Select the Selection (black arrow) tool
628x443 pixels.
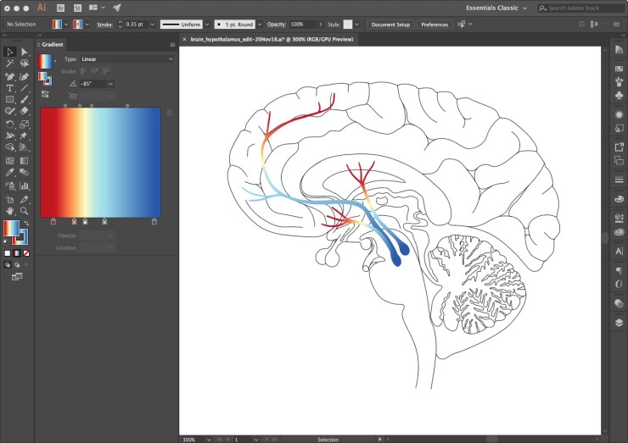click(x=9, y=52)
